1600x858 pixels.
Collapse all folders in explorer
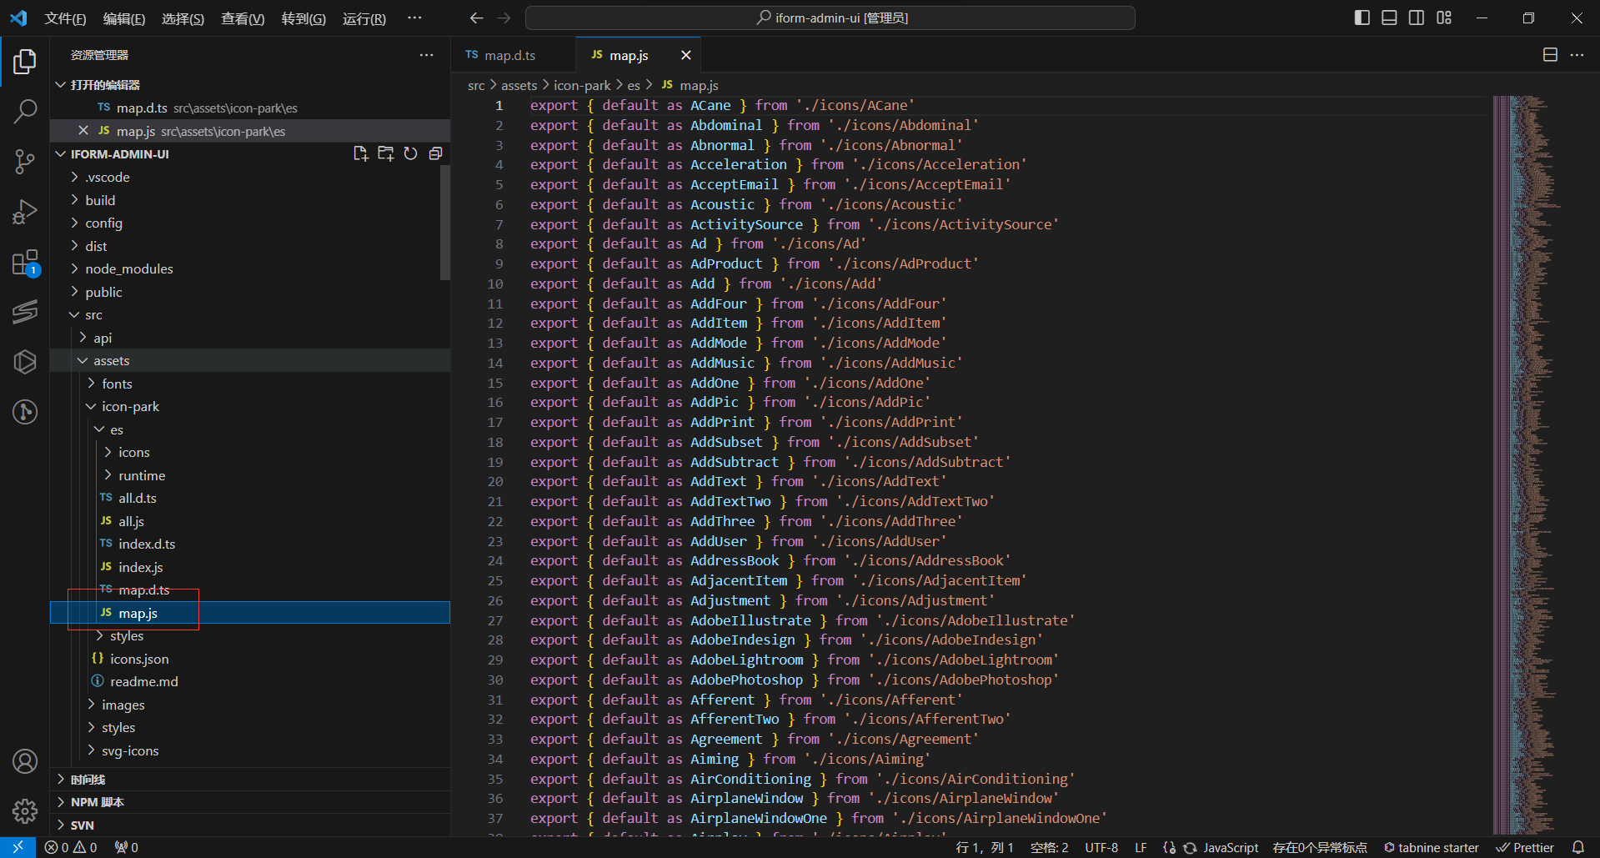pyautogui.click(x=435, y=153)
